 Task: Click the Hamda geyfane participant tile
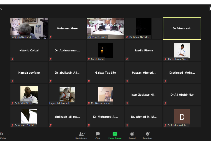click(x=29, y=72)
